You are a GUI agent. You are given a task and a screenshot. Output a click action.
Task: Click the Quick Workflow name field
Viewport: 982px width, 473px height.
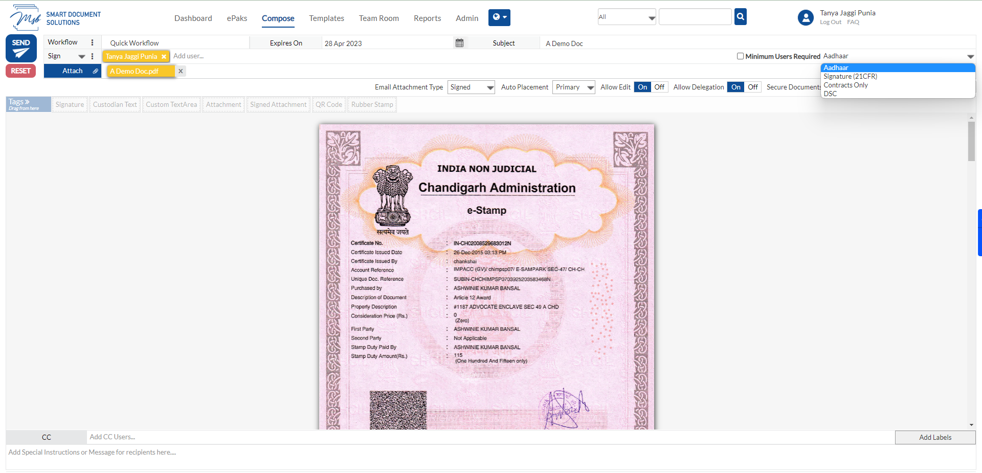(175, 43)
